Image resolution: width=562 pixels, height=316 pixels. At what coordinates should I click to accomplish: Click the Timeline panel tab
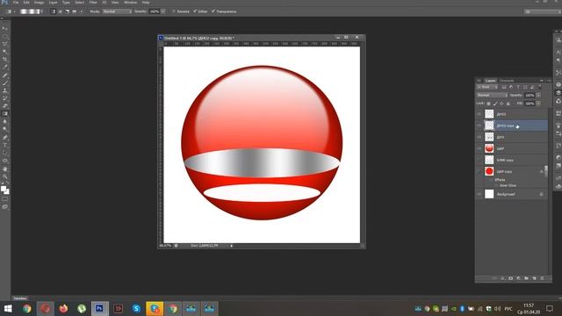pyautogui.click(x=20, y=298)
